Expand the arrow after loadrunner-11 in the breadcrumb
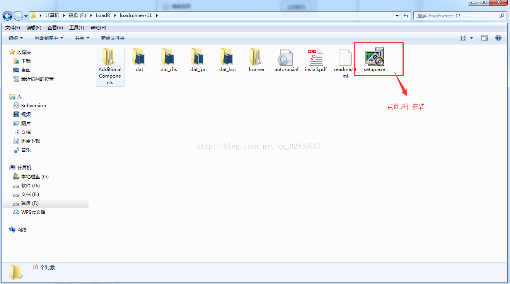Screen dimensions: 510x284 157,16
